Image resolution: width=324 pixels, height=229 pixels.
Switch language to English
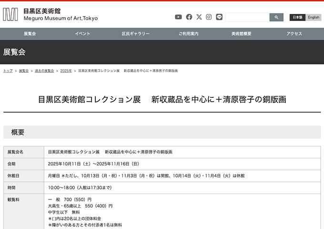(314, 17)
